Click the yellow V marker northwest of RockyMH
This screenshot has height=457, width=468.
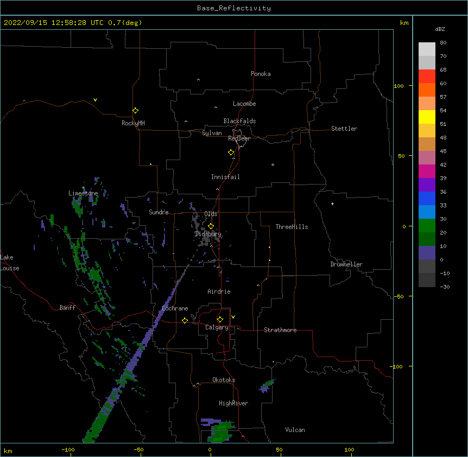pos(95,100)
